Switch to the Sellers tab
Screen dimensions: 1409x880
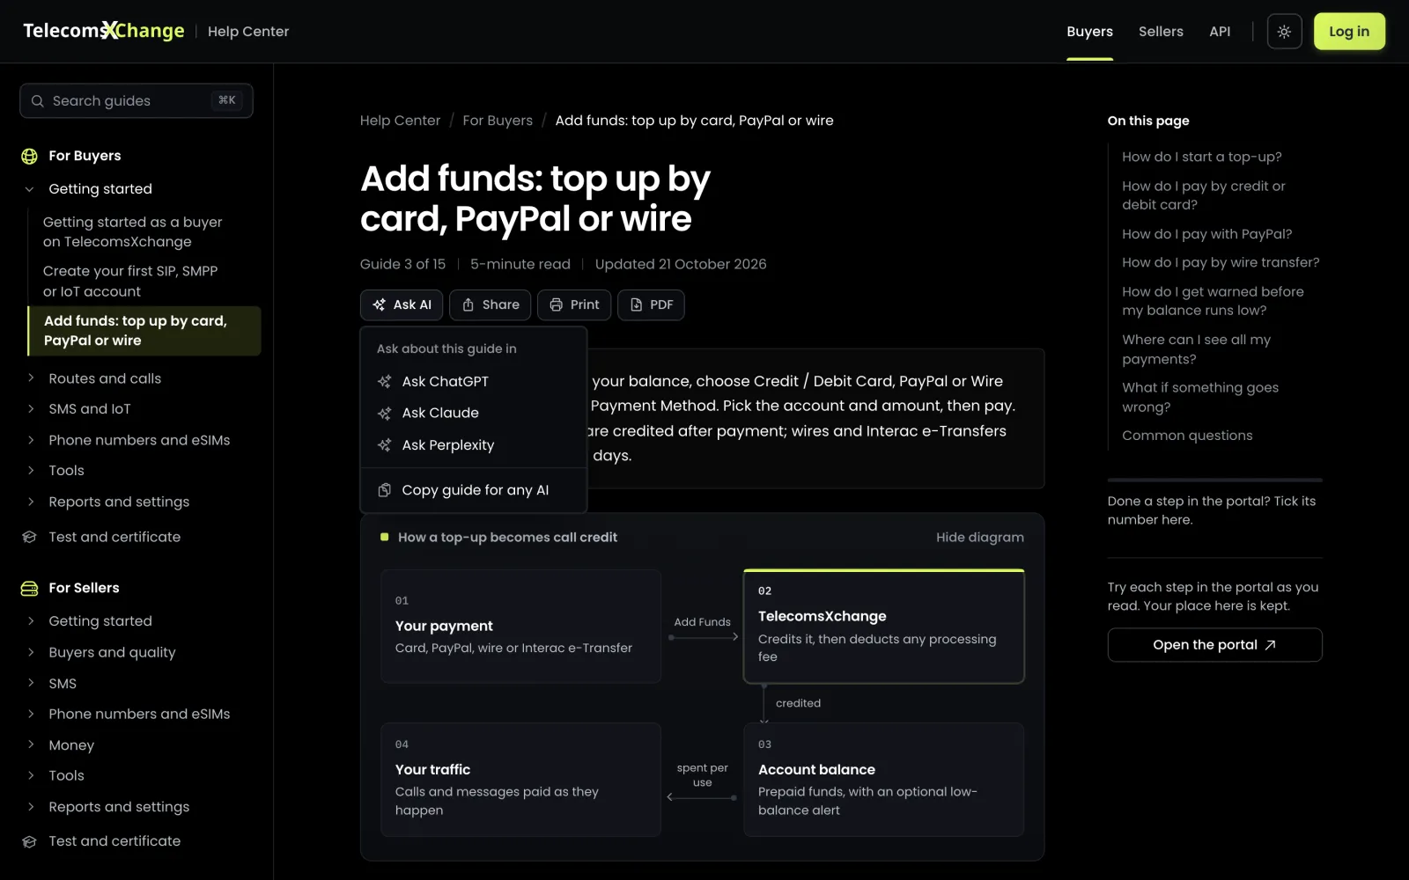click(1161, 32)
